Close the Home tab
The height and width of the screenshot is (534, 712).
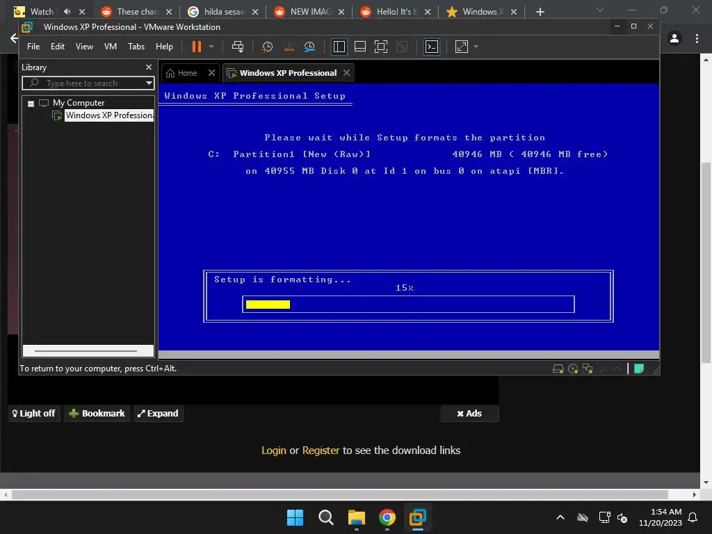pyautogui.click(x=211, y=72)
